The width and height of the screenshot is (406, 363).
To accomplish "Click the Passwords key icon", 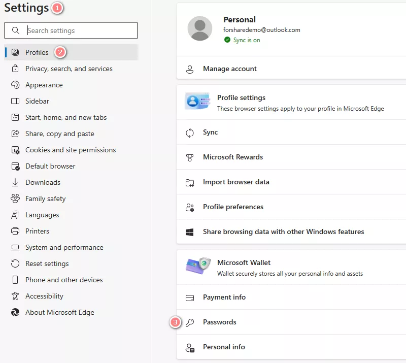I will point(190,322).
